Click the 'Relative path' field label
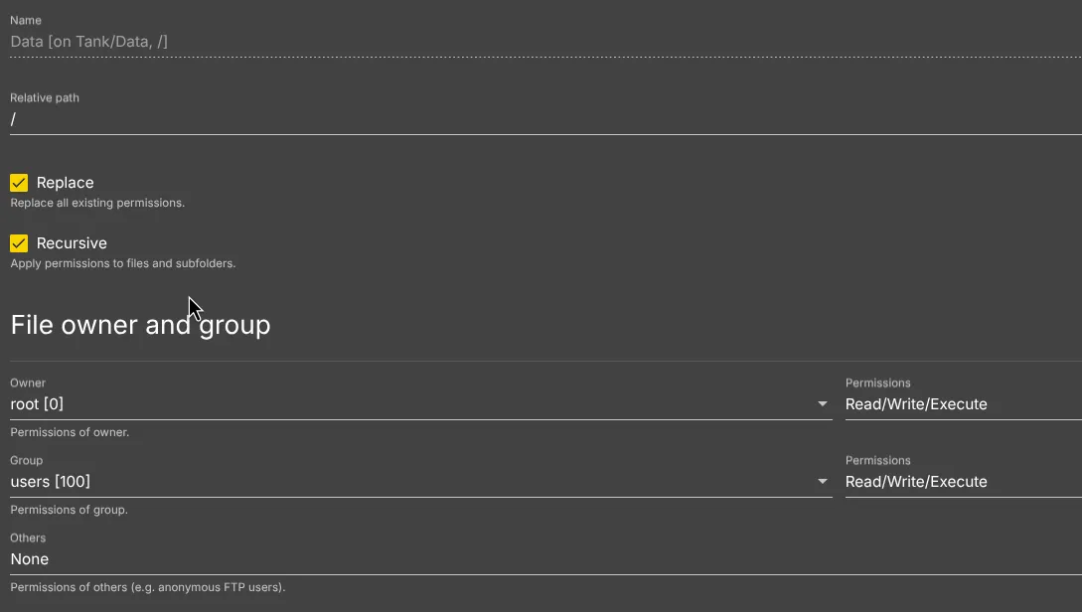 [x=45, y=97]
